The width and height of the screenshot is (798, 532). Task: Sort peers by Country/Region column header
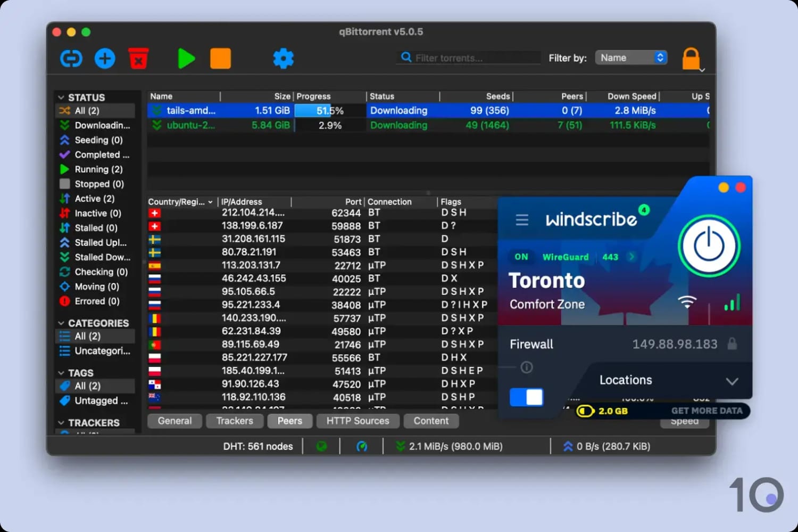point(182,202)
